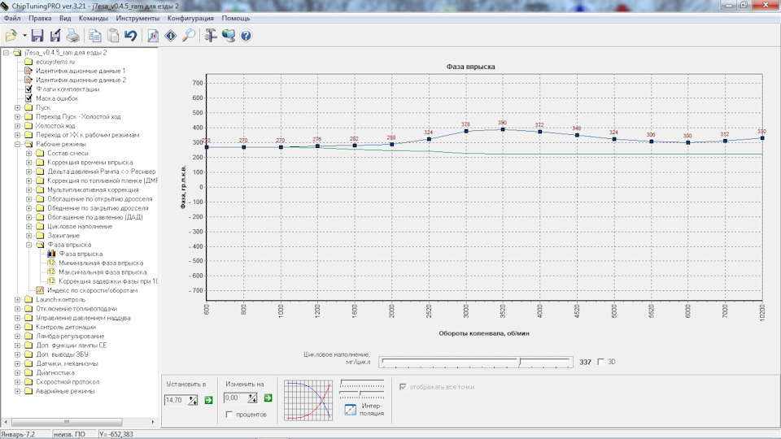781x439 pixels.
Task: Open 'Идентификационные данные 2' item
Action: click(81, 80)
